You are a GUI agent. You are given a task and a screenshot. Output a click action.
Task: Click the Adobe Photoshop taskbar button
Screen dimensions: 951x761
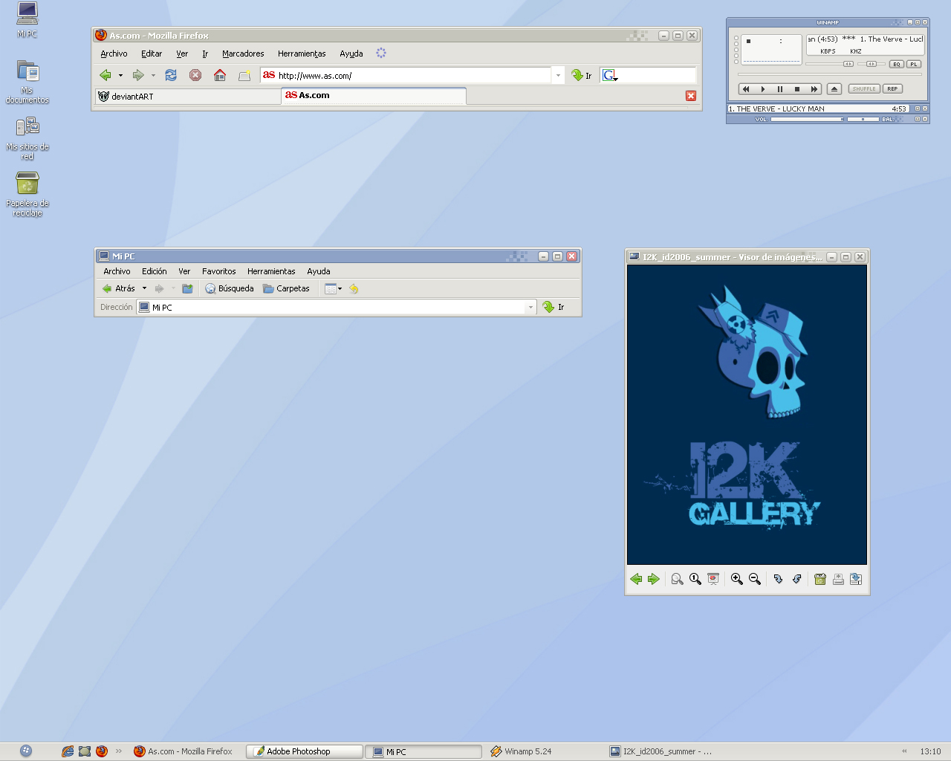(305, 751)
